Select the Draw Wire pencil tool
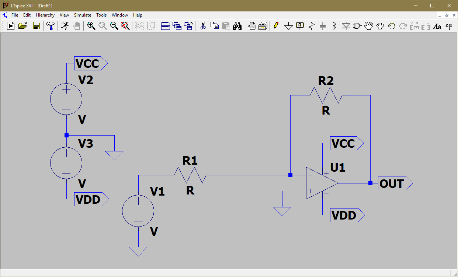Screen dimensions: 458x277 click(x=277, y=26)
